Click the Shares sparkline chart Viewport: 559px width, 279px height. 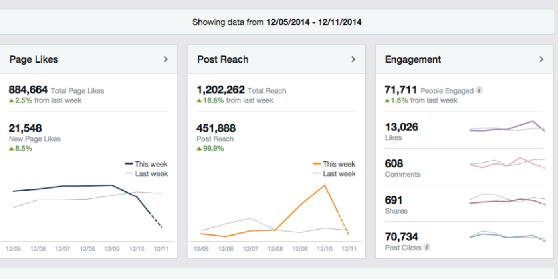(x=507, y=200)
